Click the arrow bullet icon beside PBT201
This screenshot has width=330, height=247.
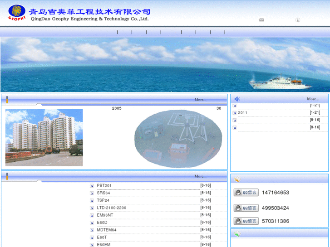(x=92, y=185)
